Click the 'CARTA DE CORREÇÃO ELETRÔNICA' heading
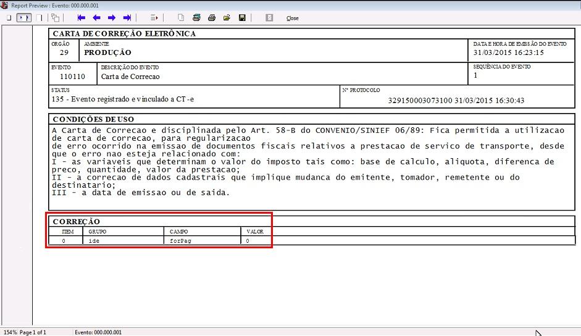 pyautogui.click(x=124, y=34)
